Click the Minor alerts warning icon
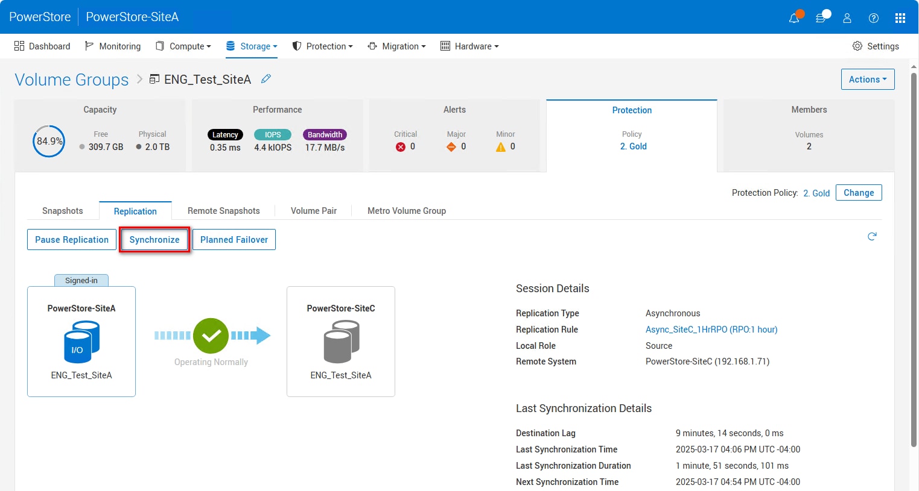The width and height of the screenshot is (919, 491). click(x=501, y=147)
